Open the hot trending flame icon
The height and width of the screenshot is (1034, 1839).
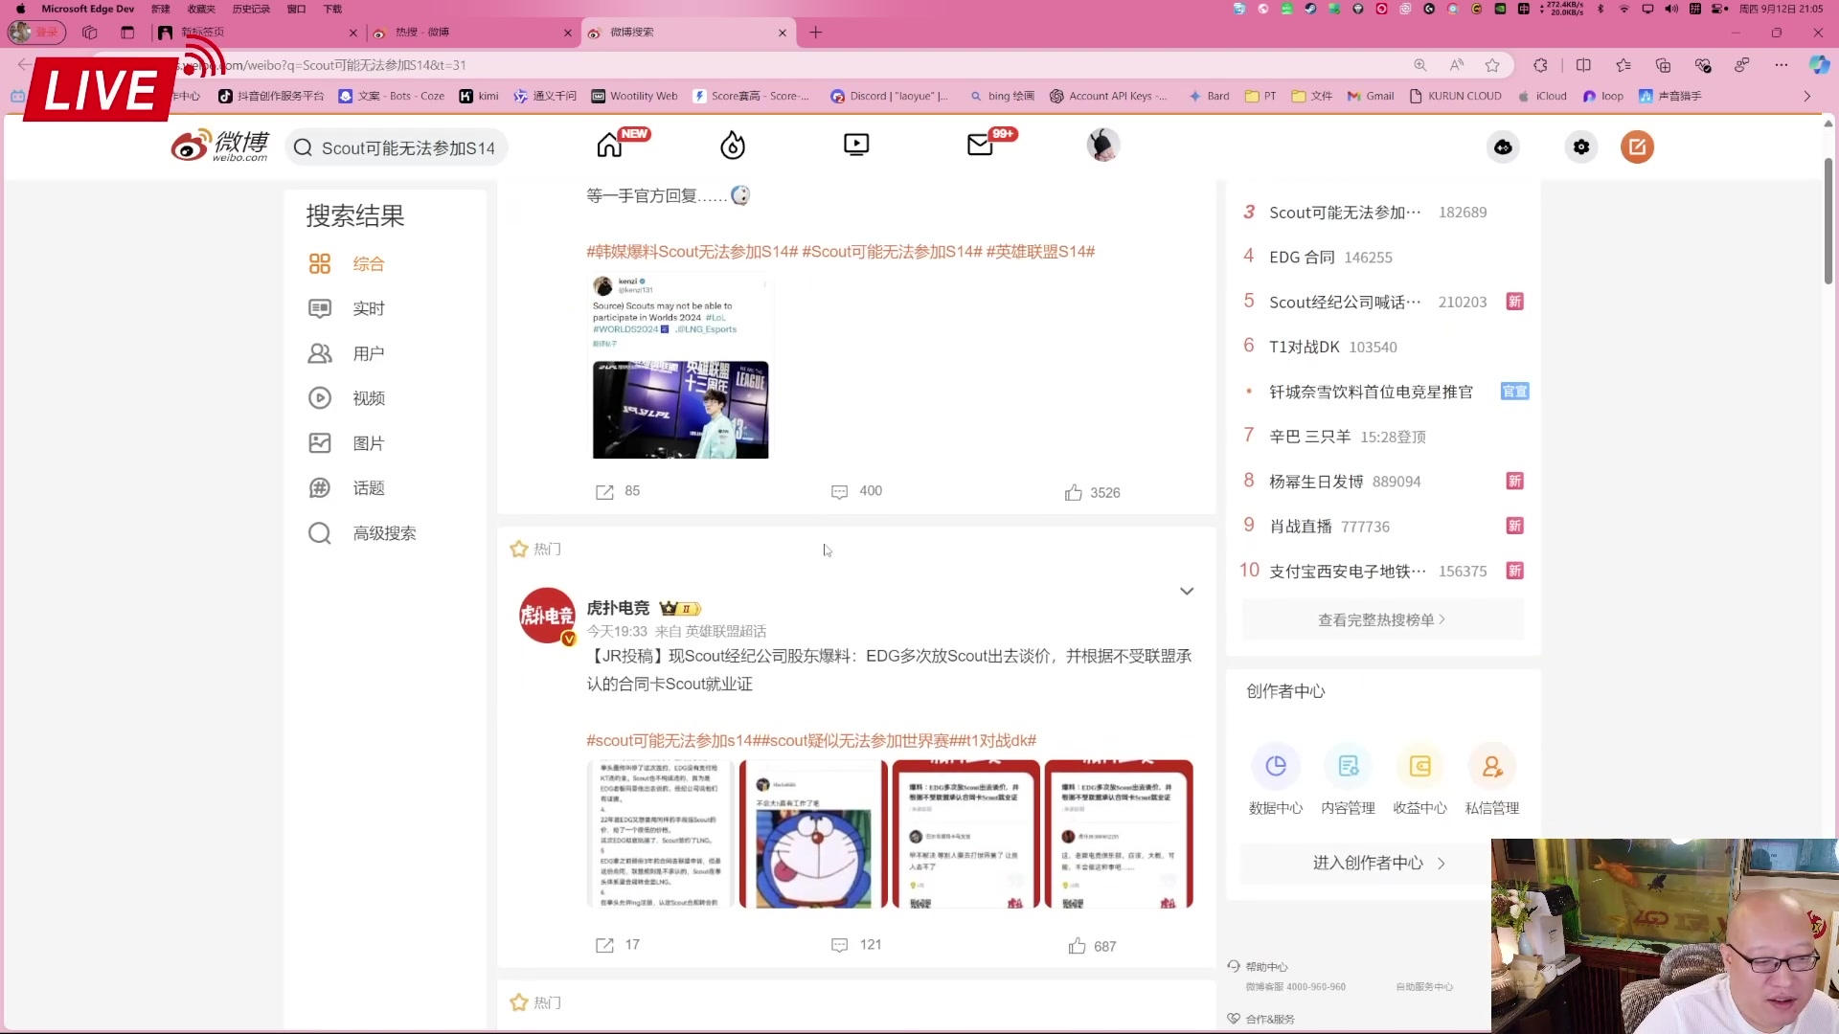pos(733,146)
